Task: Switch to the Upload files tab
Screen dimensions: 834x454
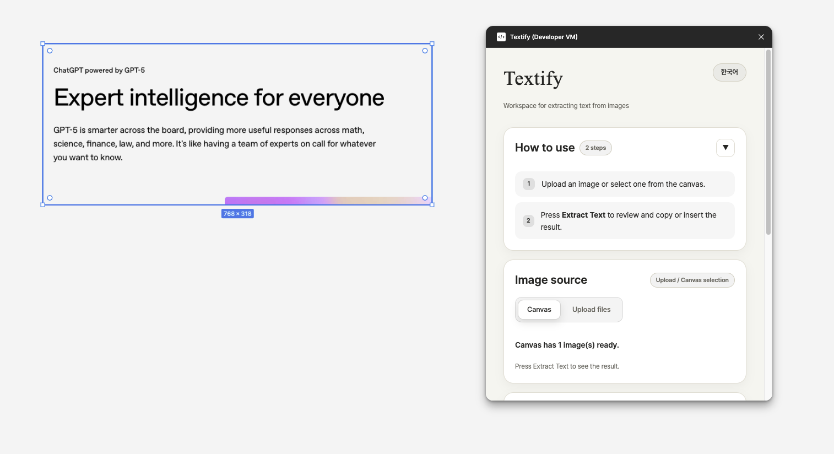Action: coord(591,310)
